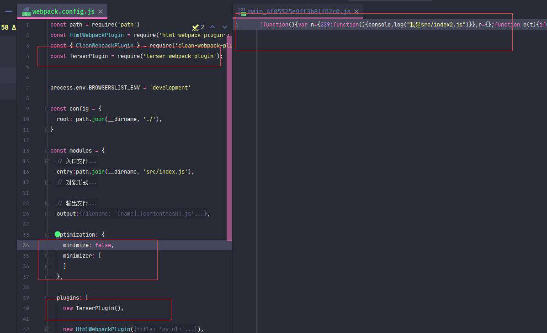
Task: Collapse the const config block fold
Action: pos(47,109)
